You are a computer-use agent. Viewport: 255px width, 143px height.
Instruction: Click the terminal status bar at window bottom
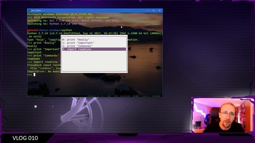click(95, 96)
